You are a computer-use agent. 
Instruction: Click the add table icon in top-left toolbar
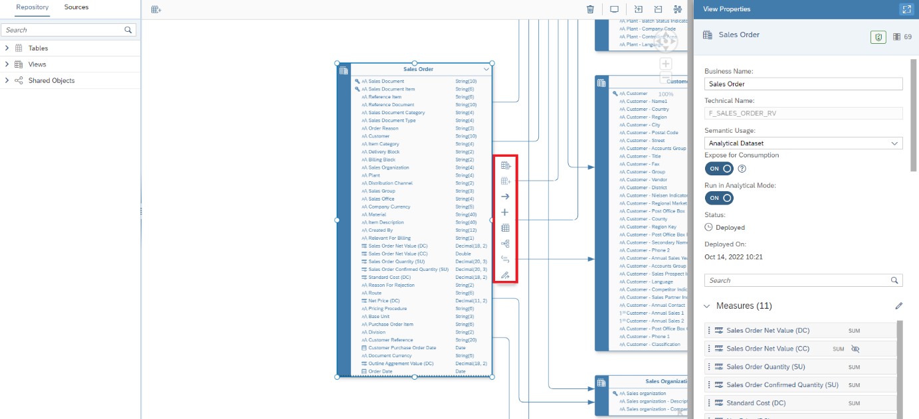[156, 9]
